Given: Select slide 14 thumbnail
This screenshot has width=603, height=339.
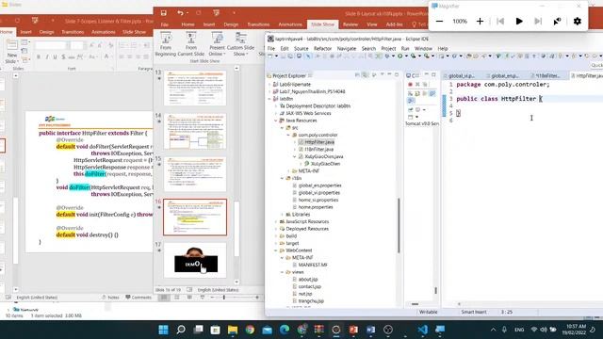Looking at the screenshot, I should (195, 131).
